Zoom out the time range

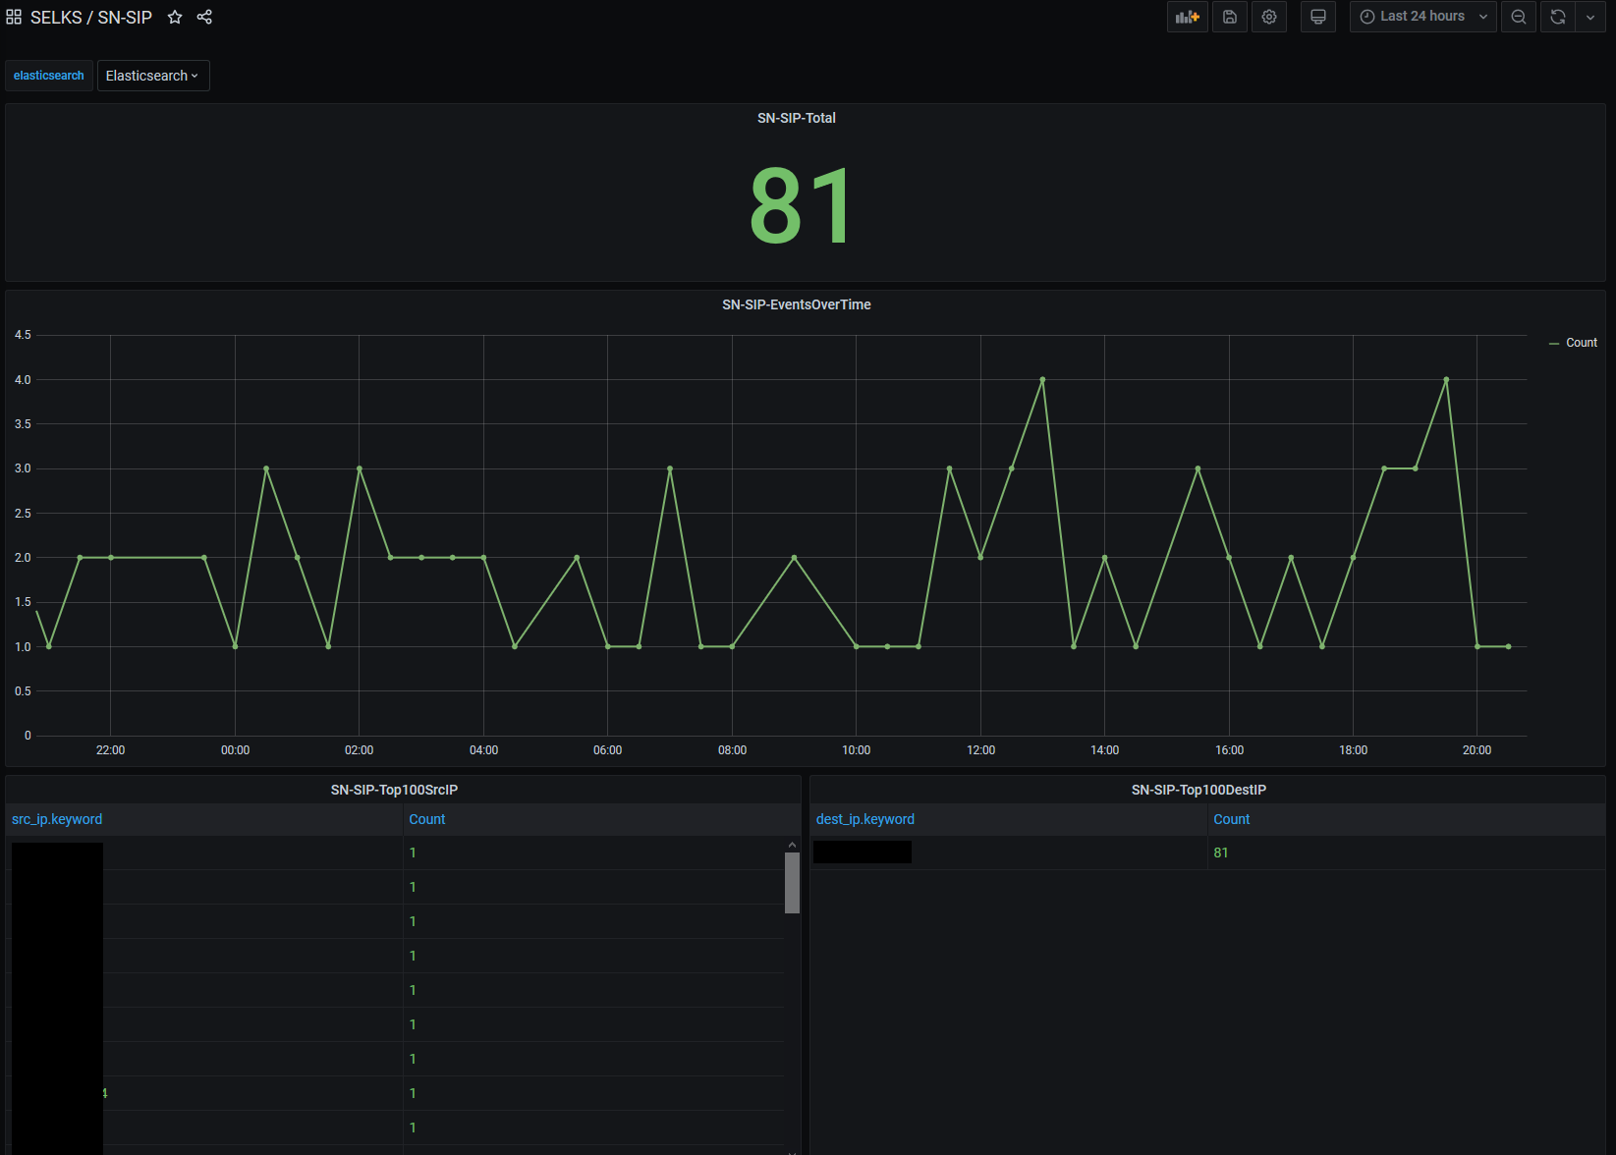coord(1519,17)
